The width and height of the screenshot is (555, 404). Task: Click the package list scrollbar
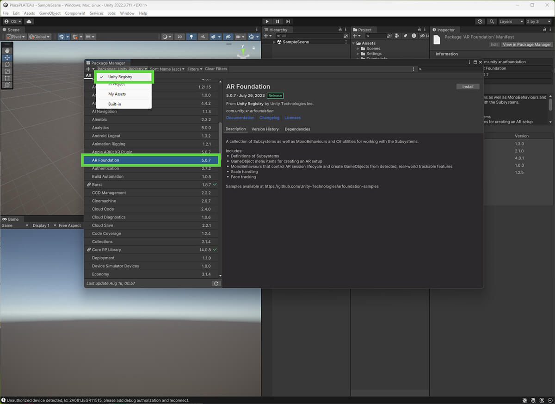[x=220, y=141]
